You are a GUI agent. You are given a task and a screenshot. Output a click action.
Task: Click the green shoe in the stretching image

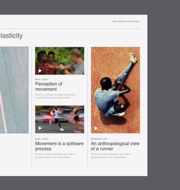[133, 58]
